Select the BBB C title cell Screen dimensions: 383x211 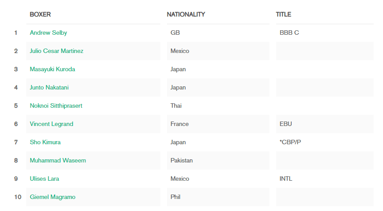click(x=325, y=33)
